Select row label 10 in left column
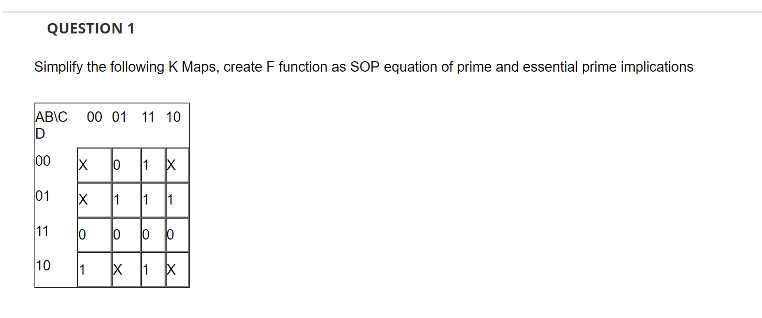 pyautogui.click(x=43, y=265)
